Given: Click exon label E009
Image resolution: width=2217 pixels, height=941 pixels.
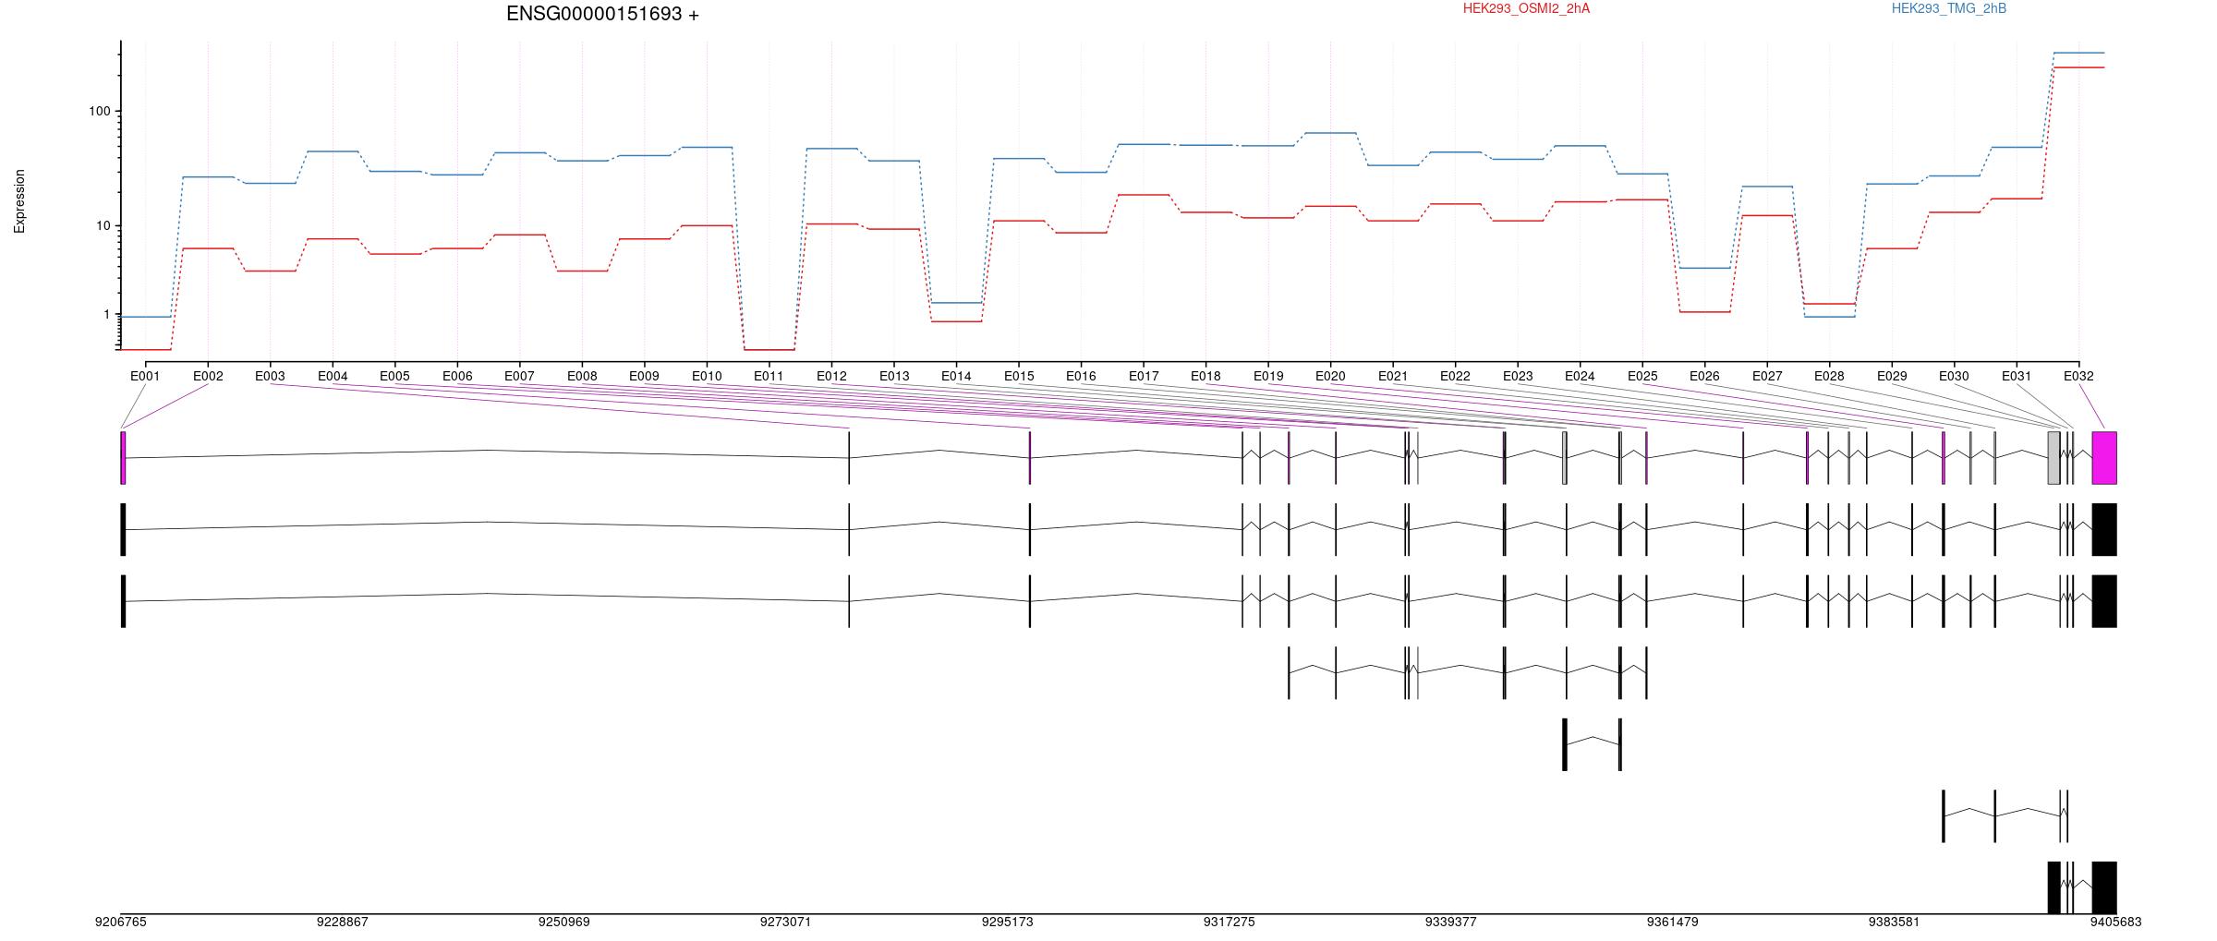Looking at the screenshot, I should (x=644, y=376).
